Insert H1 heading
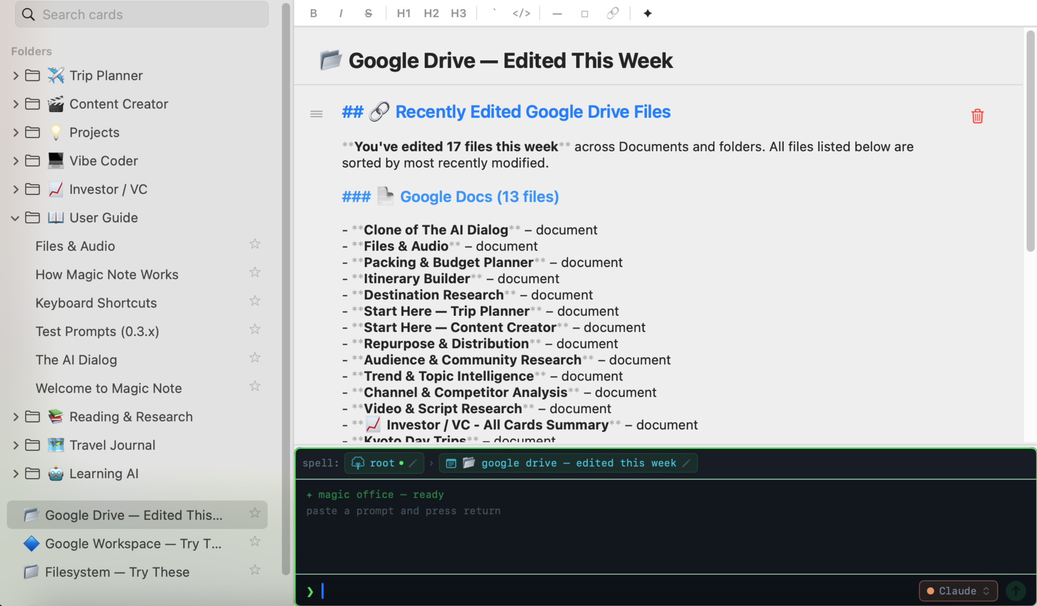Viewport: 1037px width, 606px height. pyautogui.click(x=404, y=14)
